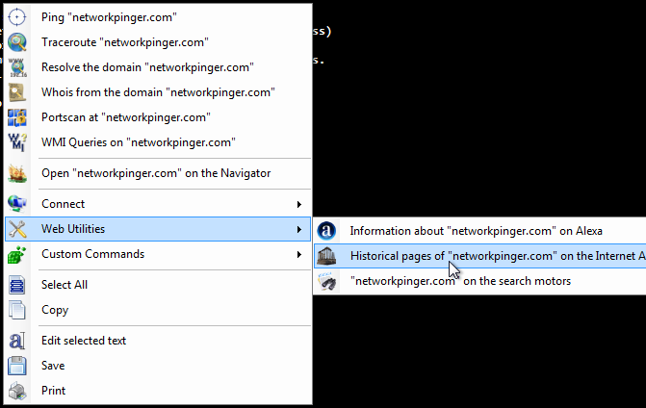Click the WMI Queries icon

(x=17, y=142)
